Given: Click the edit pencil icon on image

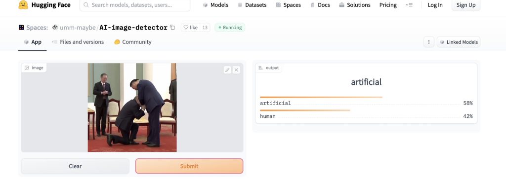Looking at the screenshot, I should point(227,70).
